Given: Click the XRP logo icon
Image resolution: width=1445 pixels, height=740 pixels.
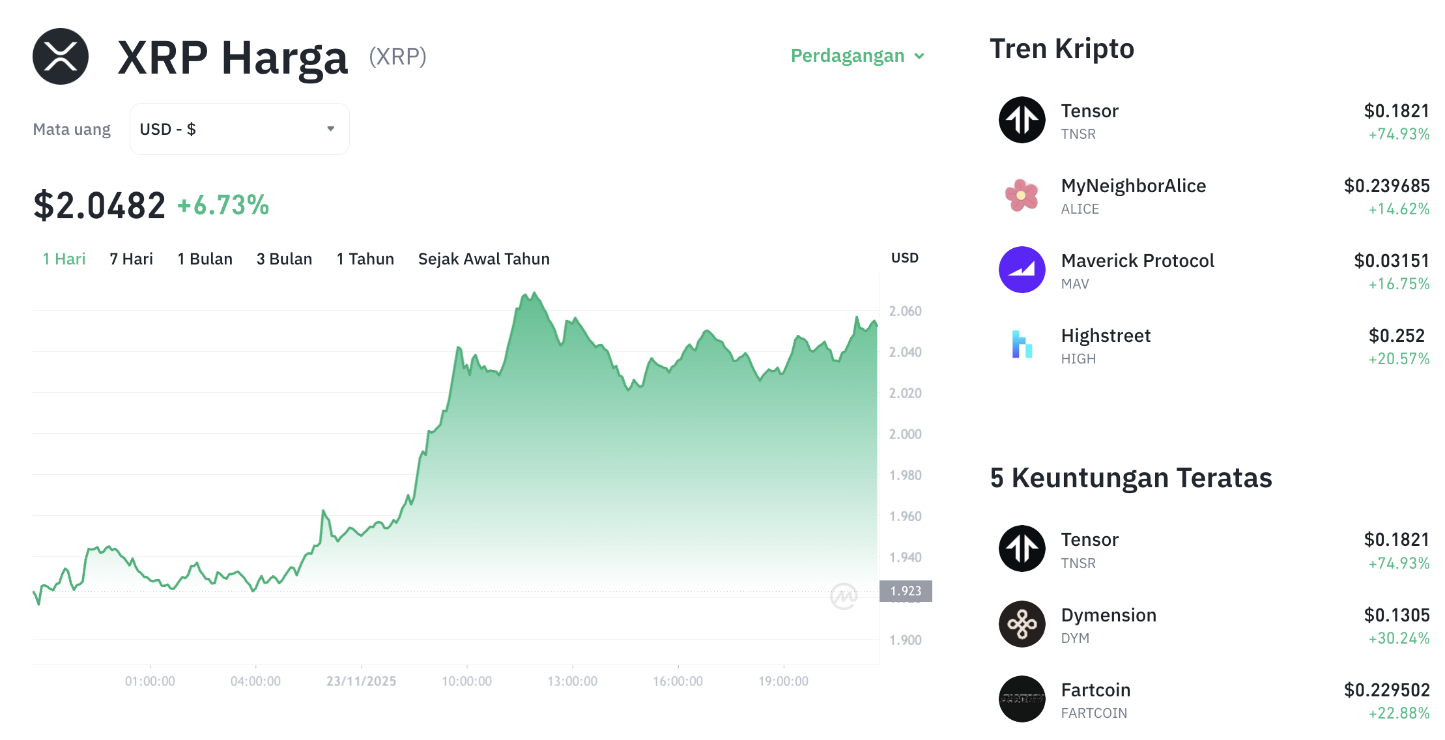Looking at the screenshot, I should (59, 56).
